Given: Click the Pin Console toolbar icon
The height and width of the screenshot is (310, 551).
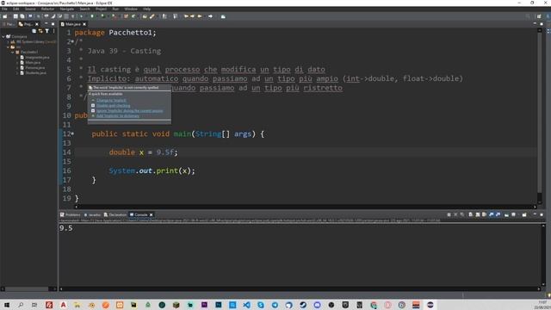Looking at the screenshot, I should coord(506,214).
